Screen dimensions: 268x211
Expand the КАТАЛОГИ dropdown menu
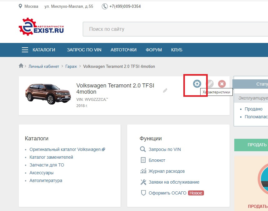[x=44, y=50]
